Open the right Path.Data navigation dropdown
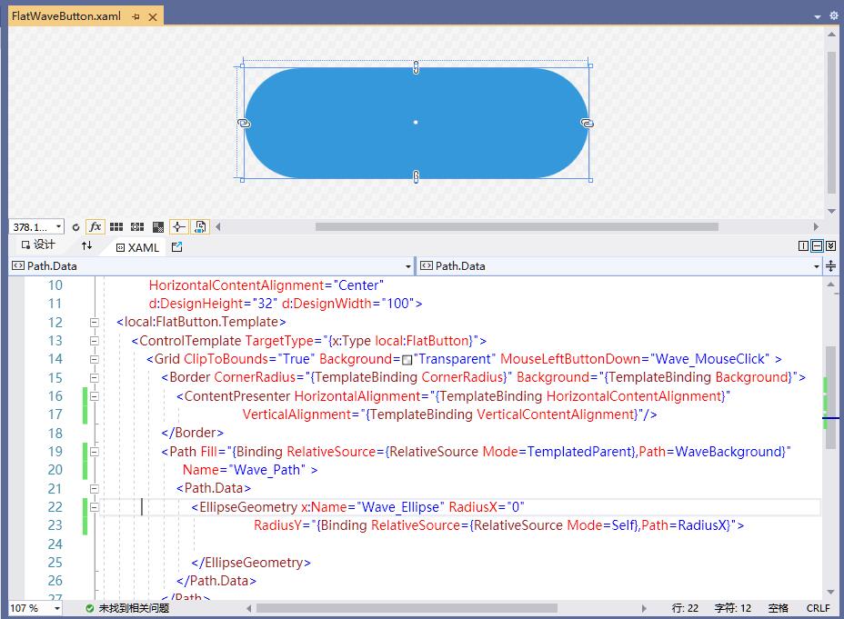The width and height of the screenshot is (844, 619). pyautogui.click(x=817, y=266)
